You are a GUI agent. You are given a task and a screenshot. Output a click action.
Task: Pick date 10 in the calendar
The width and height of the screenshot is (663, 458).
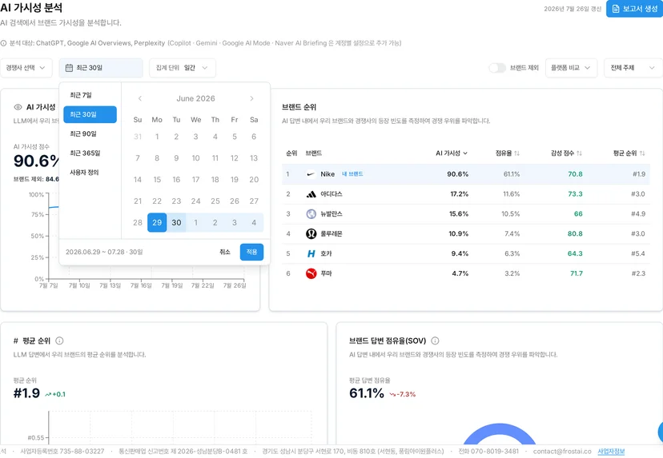pos(195,158)
